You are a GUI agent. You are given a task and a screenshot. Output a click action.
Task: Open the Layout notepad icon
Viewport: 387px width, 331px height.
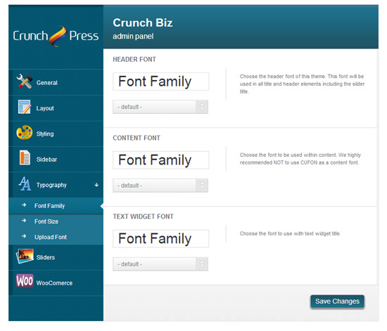tap(25, 108)
